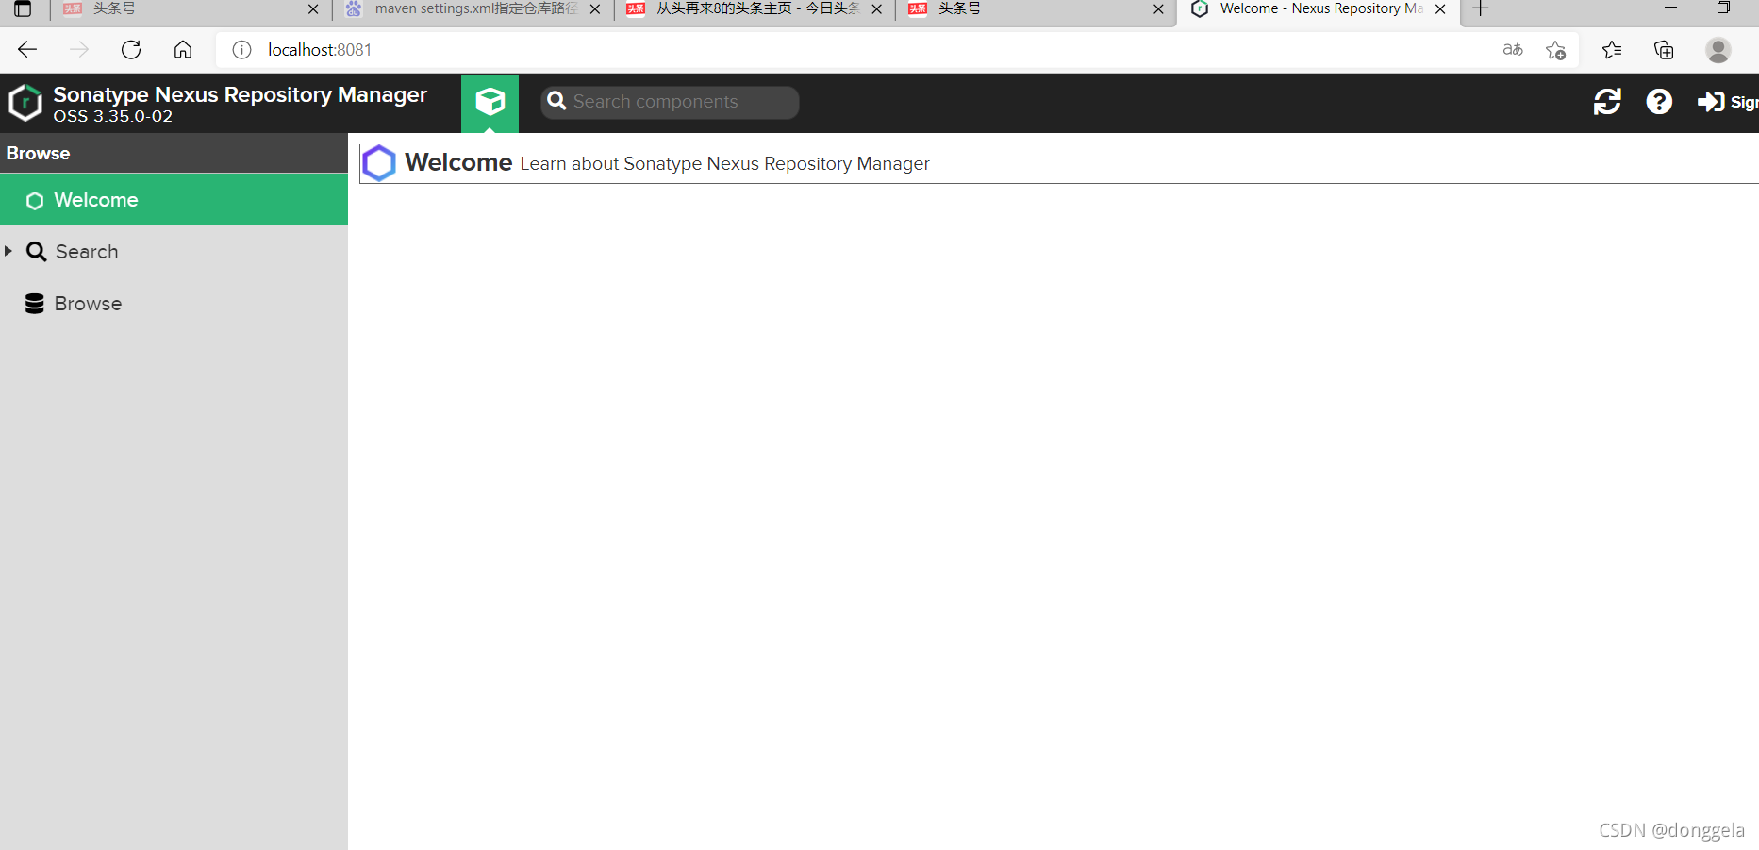Click the OSS 3.35.0-02 version text
1759x850 pixels.
point(113,117)
